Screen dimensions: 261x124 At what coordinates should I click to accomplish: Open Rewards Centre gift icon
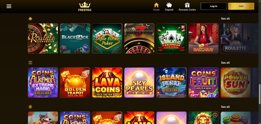[x=187, y=7]
